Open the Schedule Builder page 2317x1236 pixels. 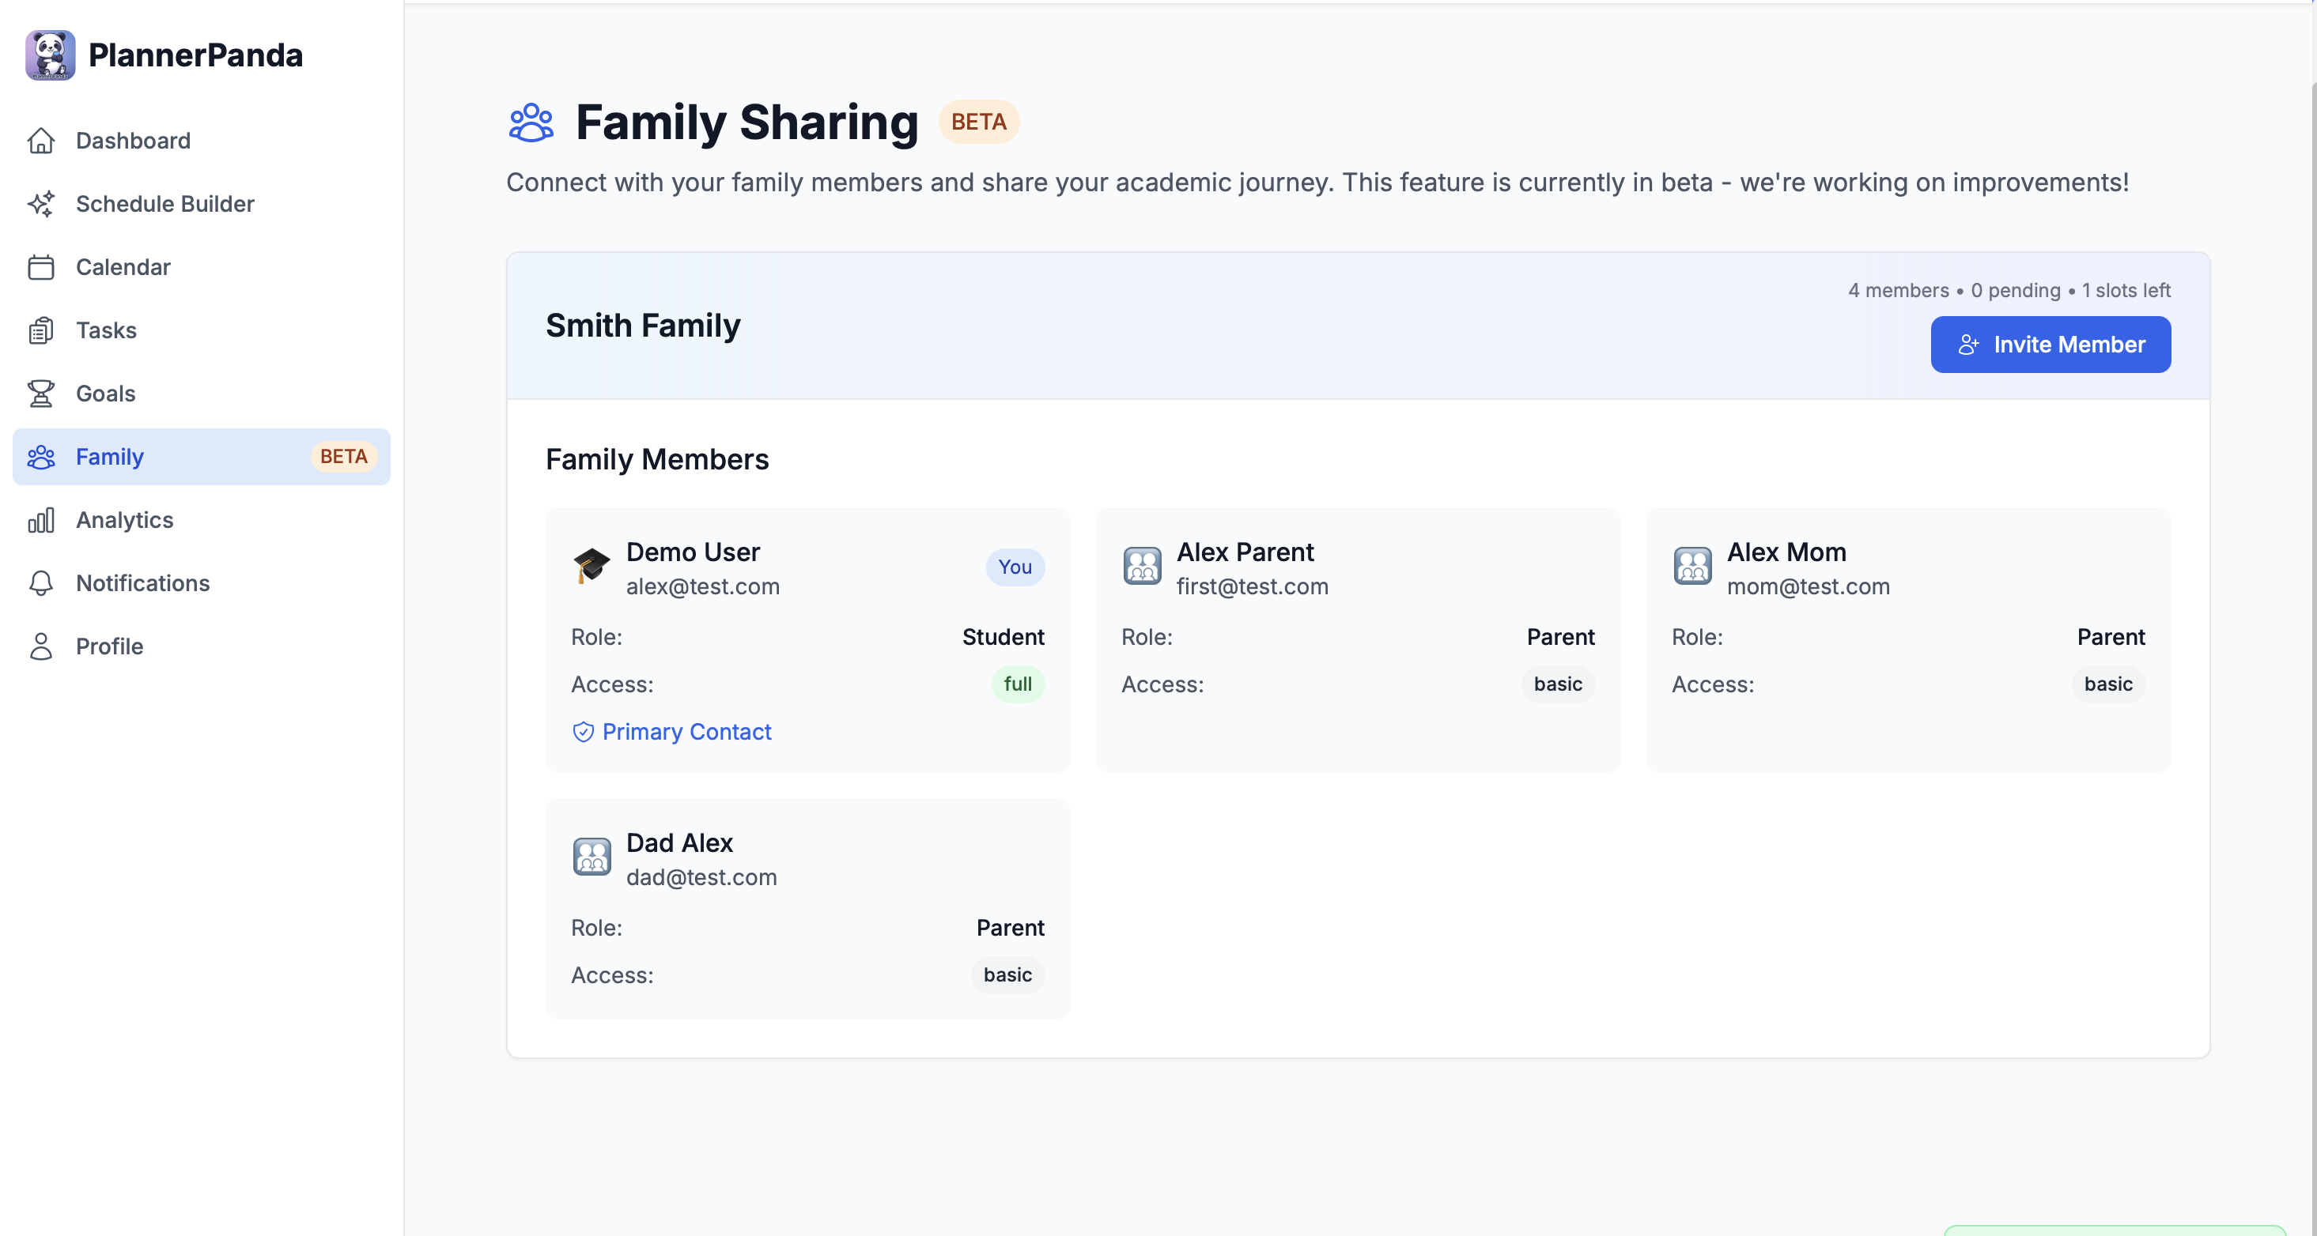click(164, 204)
